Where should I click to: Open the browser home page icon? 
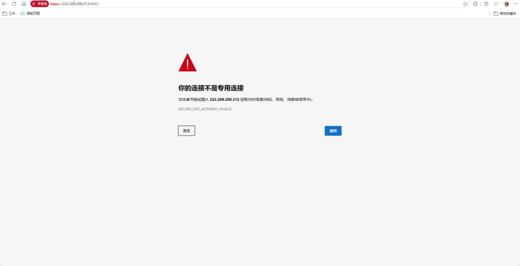(23, 4)
